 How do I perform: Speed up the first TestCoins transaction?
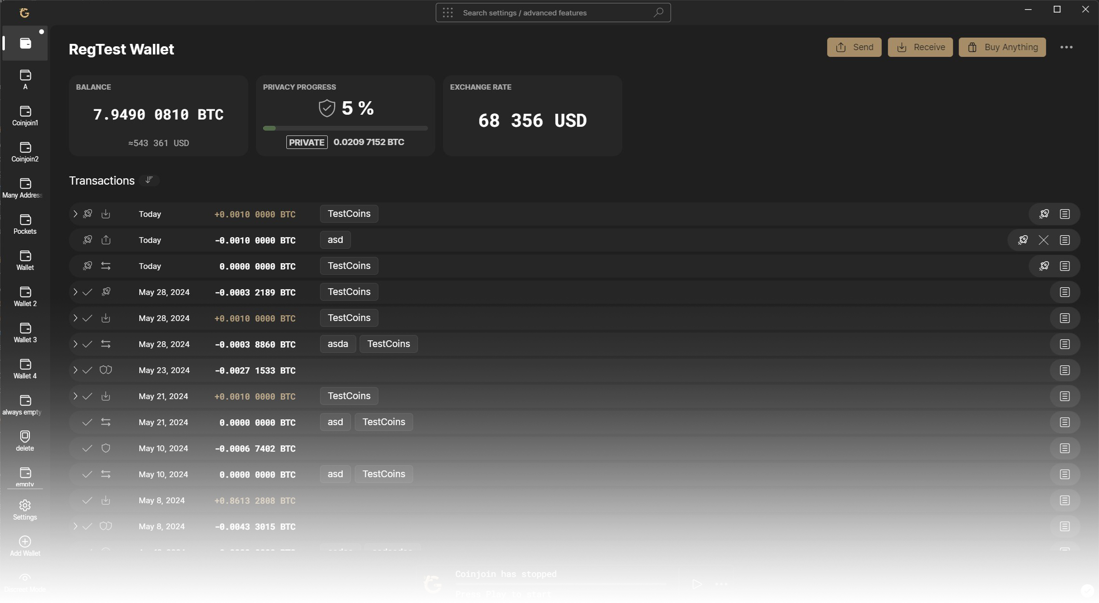pos(1044,214)
